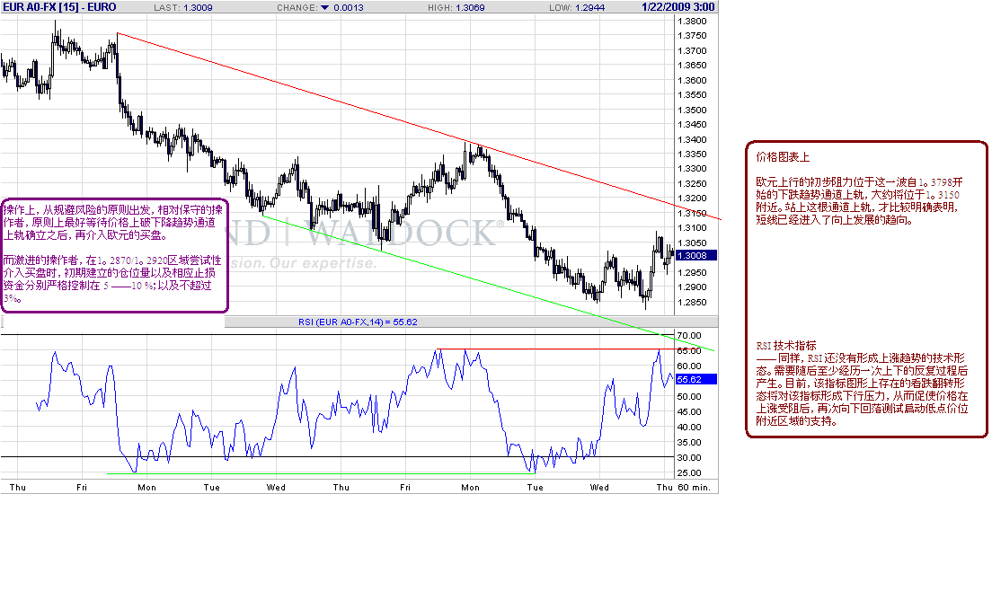Click the 50.00 RSI axis label

pos(689,396)
